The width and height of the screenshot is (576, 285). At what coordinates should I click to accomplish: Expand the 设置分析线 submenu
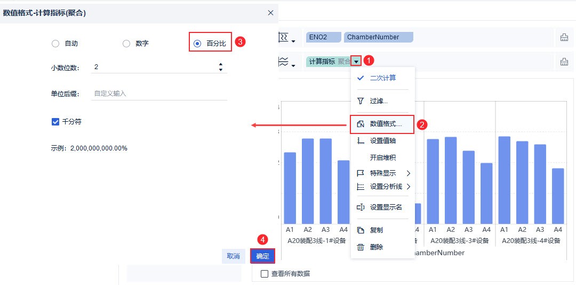point(408,187)
